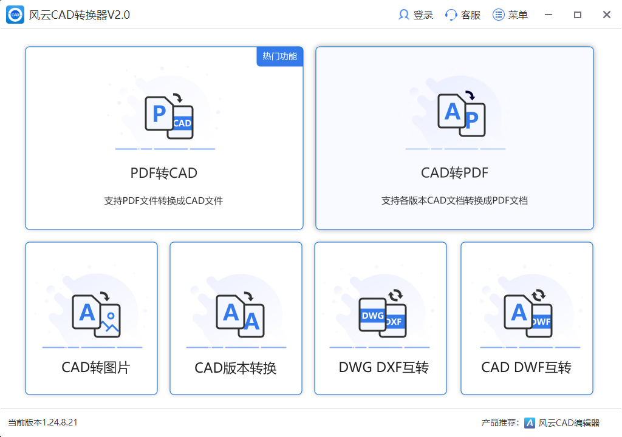Screen dimensions: 622x437
Task: Click the 当前版本1.24.8.21 version text
Action: [43, 422]
